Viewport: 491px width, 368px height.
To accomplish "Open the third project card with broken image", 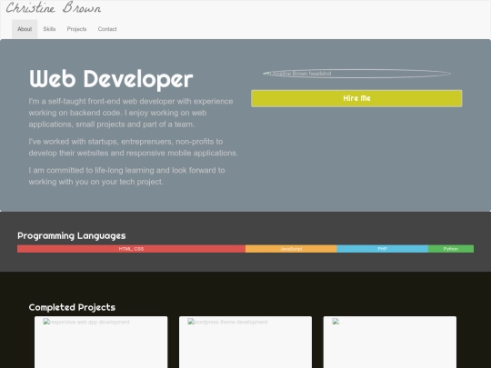I will pos(390,342).
